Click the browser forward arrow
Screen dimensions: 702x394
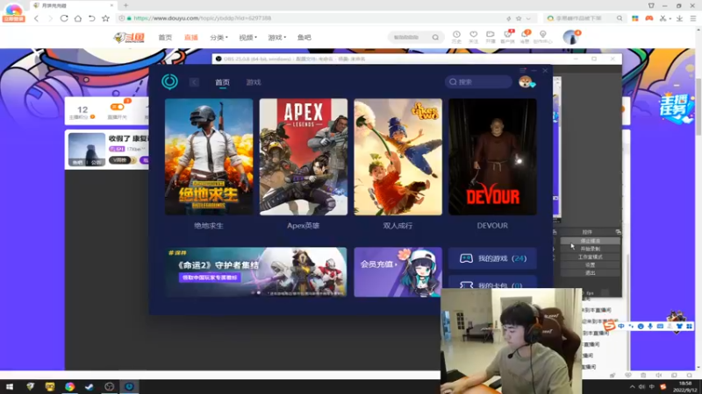pyautogui.click(x=50, y=18)
